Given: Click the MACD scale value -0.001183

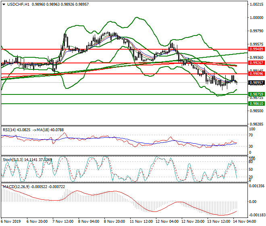Looking at the screenshot, I should point(257,215).
